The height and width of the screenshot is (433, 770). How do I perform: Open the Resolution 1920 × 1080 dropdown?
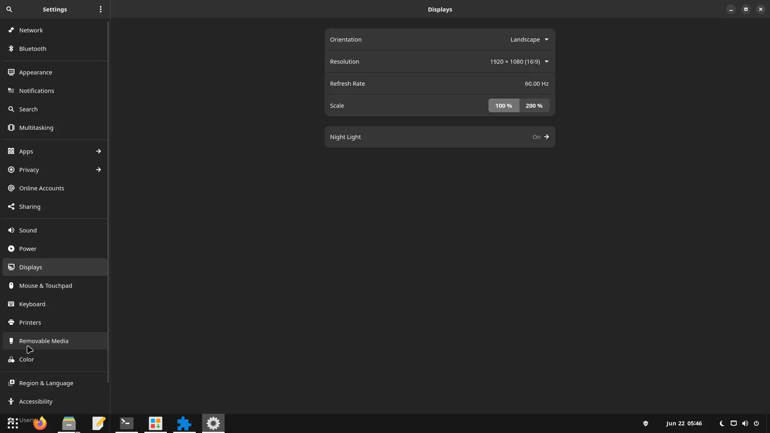[519, 61]
